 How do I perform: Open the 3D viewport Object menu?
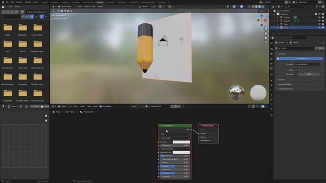[x=100, y=7]
